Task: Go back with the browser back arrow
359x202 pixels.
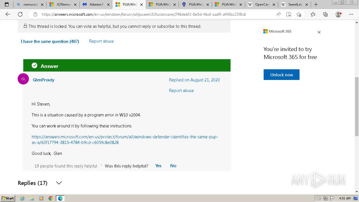Action: [8, 14]
